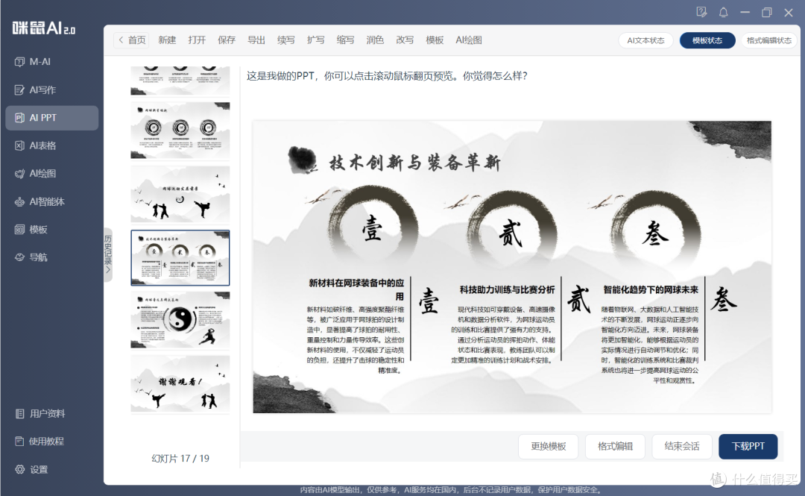Click 新建 in the toolbar
The width and height of the screenshot is (805, 496).
[167, 40]
